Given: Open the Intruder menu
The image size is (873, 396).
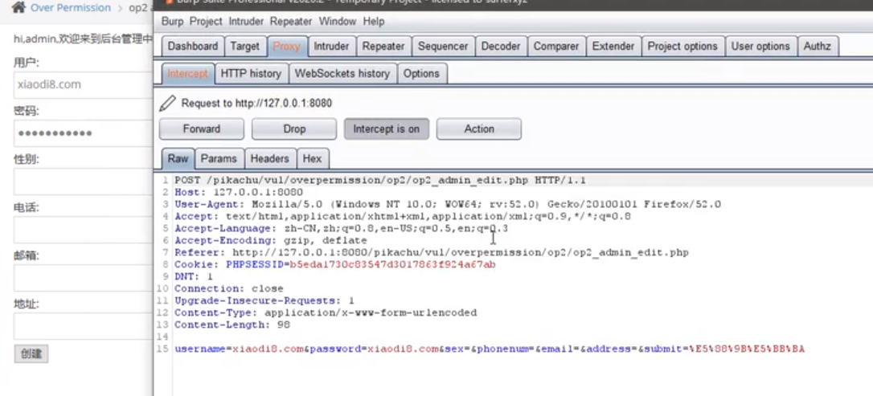Looking at the screenshot, I should (x=246, y=22).
